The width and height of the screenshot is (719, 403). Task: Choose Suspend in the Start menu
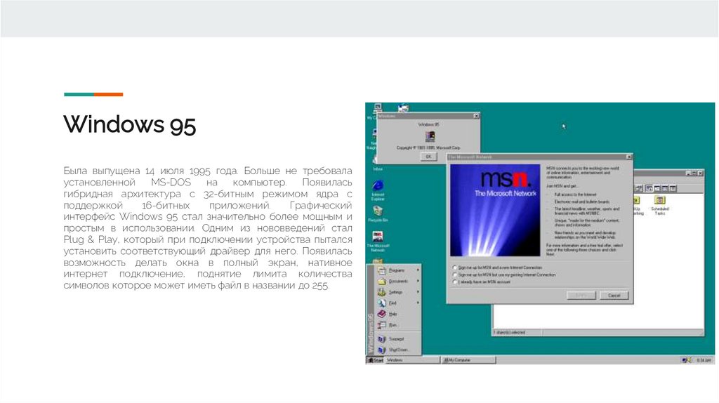[x=398, y=339]
